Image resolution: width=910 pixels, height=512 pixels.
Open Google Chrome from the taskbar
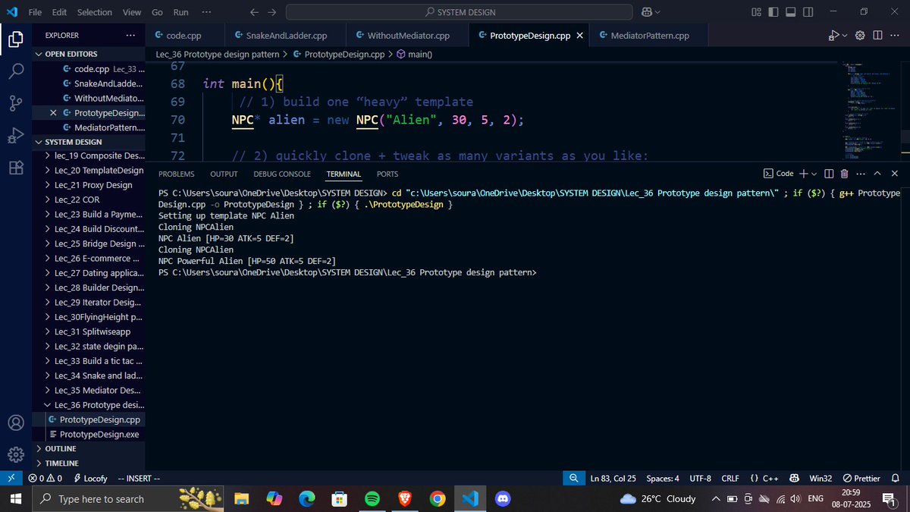point(437,499)
